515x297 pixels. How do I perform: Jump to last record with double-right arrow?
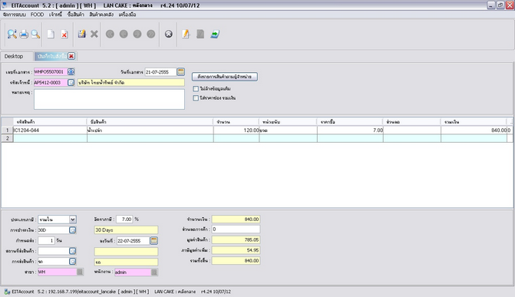[x=150, y=34]
